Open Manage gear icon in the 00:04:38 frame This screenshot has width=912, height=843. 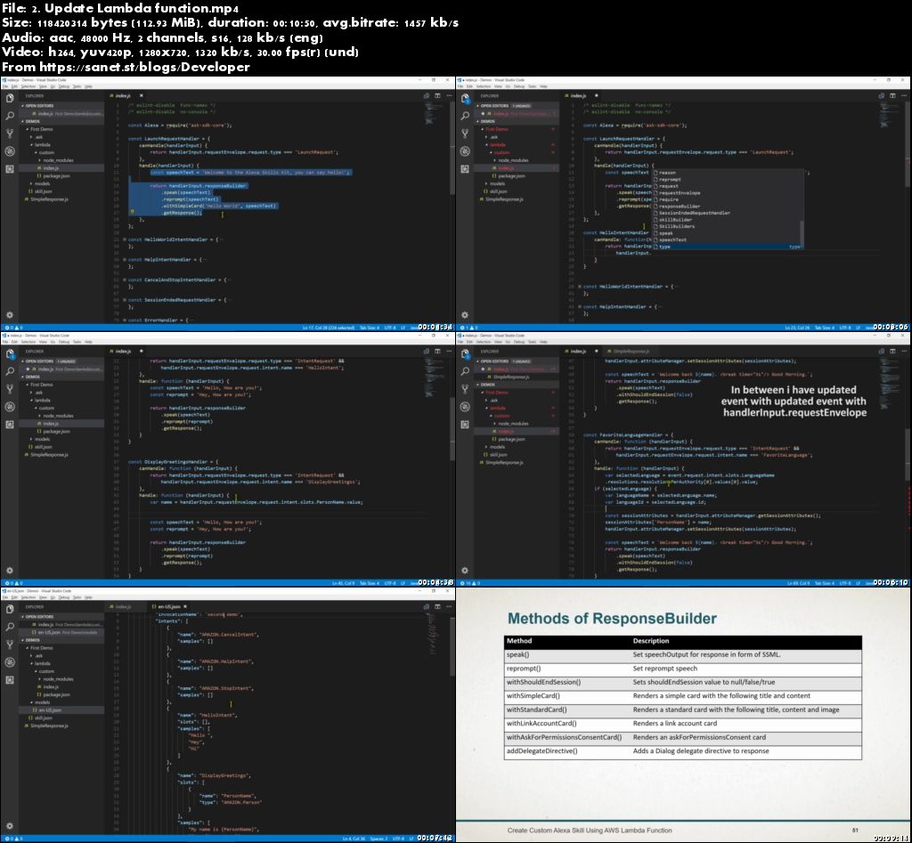coord(10,571)
